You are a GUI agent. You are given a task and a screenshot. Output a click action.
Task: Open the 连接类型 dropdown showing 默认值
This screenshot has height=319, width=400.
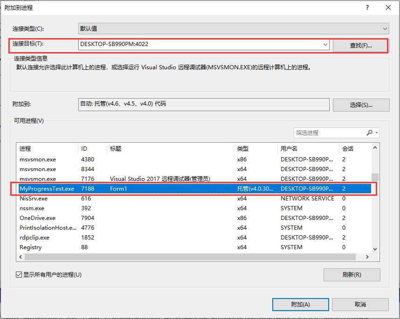click(x=234, y=28)
